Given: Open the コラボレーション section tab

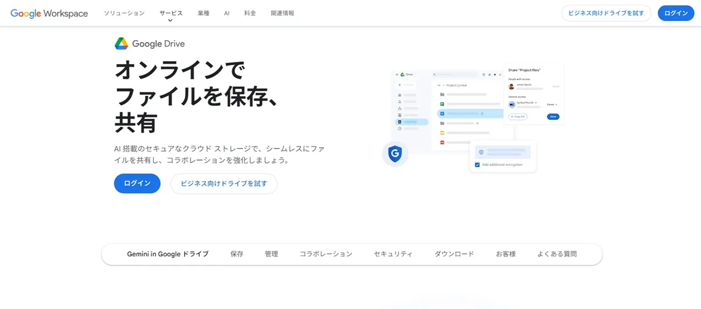Looking at the screenshot, I should coord(326,254).
